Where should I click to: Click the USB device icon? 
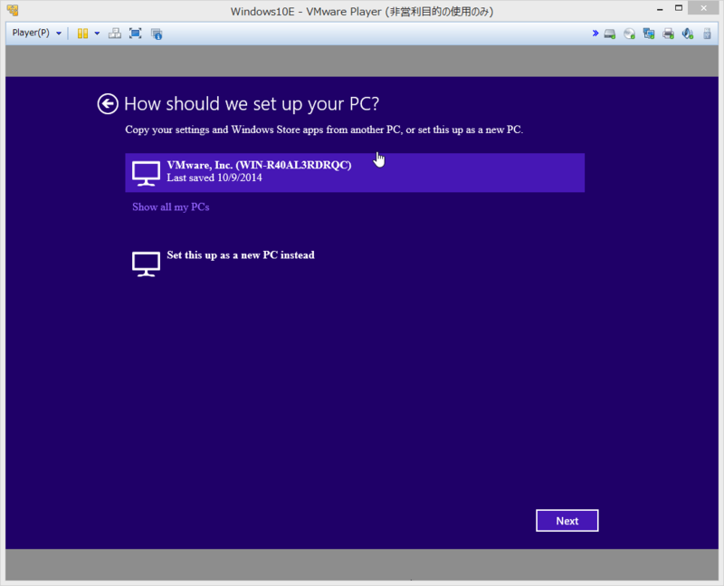707,34
